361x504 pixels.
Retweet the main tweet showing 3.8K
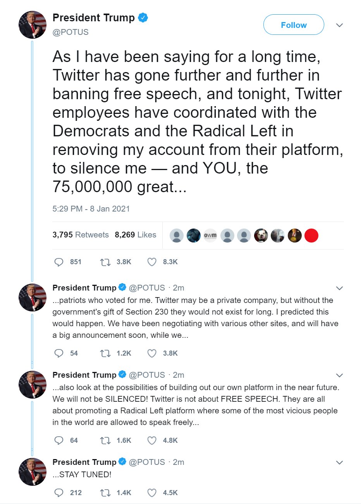[x=105, y=262]
